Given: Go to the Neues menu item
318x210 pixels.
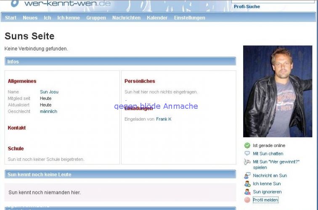Looking at the screenshot, I should (30, 18).
